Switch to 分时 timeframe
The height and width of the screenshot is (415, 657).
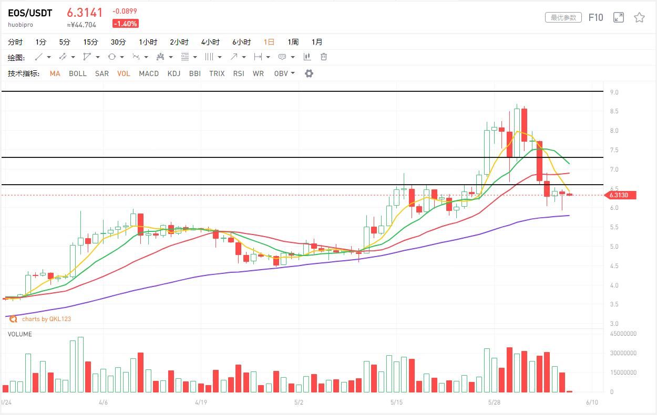[15, 42]
